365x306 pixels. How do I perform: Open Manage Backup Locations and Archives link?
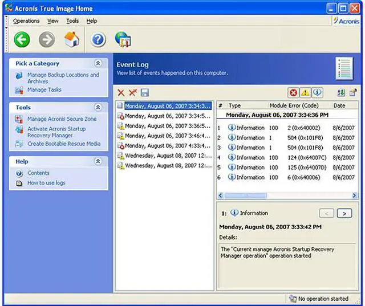(x=63, y=78)
